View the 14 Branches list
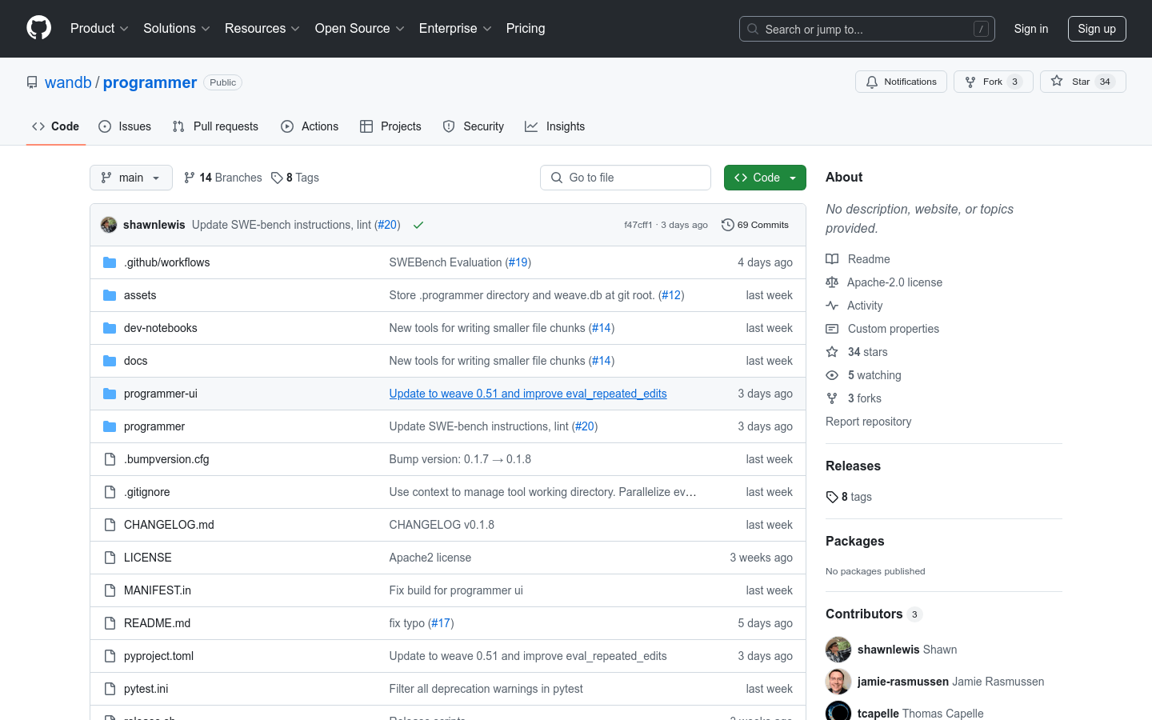The image size is (1152, 720). click(x=223, y=178)
